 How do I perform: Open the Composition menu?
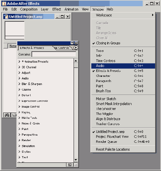point(29,9)
